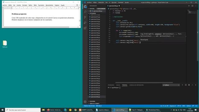This screenshot has width=199, height=112.
Task: Open the Windows action center icon
Action: click(x=196, y=110)
